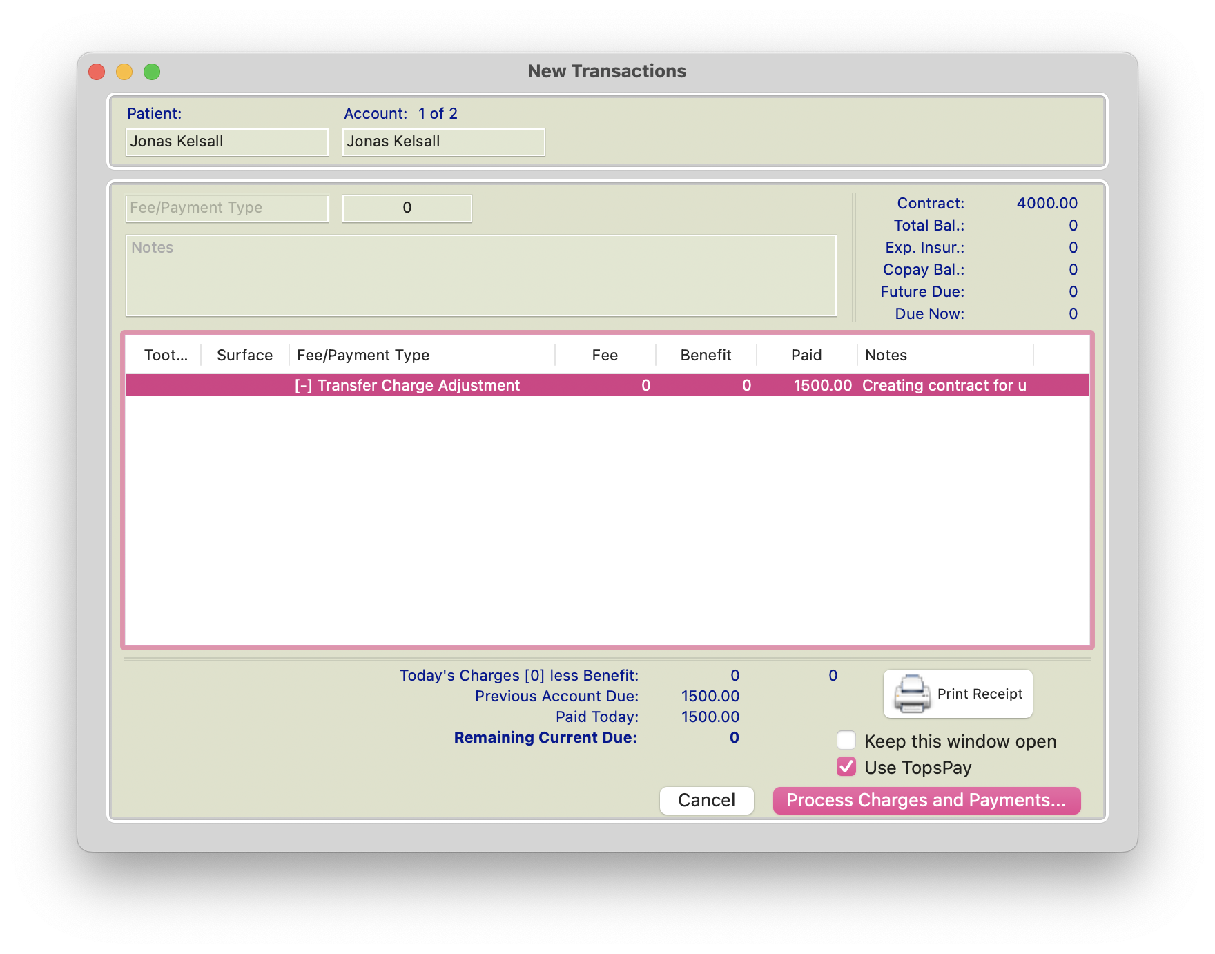Click Today's Charges less Benefit label
This screenshot has width=1215, height=954.
pyautogui.click(x=519, y=675)
